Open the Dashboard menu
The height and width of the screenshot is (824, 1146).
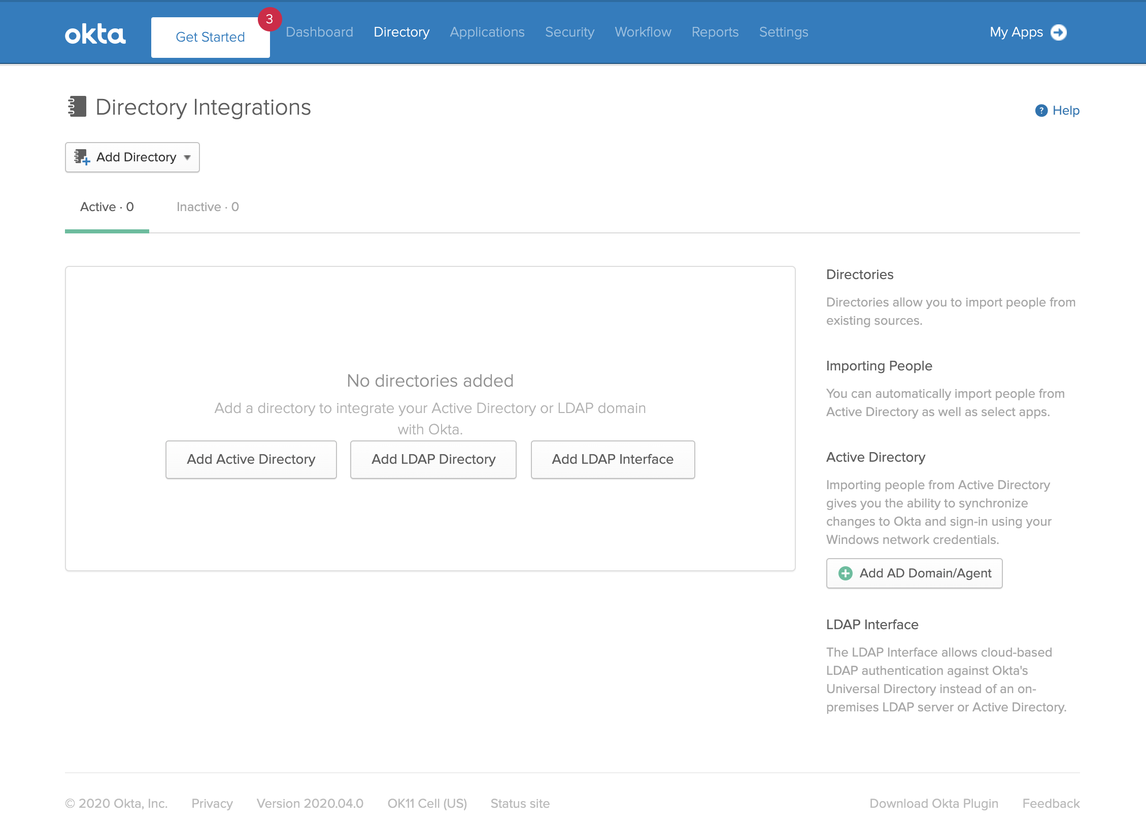319,32
